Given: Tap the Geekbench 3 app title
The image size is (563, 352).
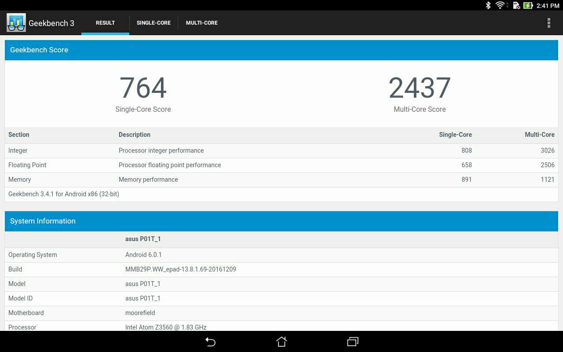Looking at the screenshot, I should pyautogui.click(x=51, y=23).
